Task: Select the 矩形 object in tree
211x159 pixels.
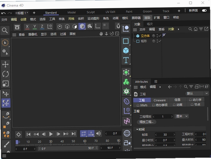Action: [x=144, y=41]
